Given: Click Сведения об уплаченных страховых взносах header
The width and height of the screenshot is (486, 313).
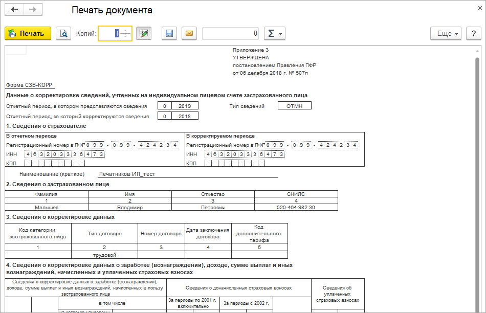Looking at the screenshot, I should pos(338,294).
